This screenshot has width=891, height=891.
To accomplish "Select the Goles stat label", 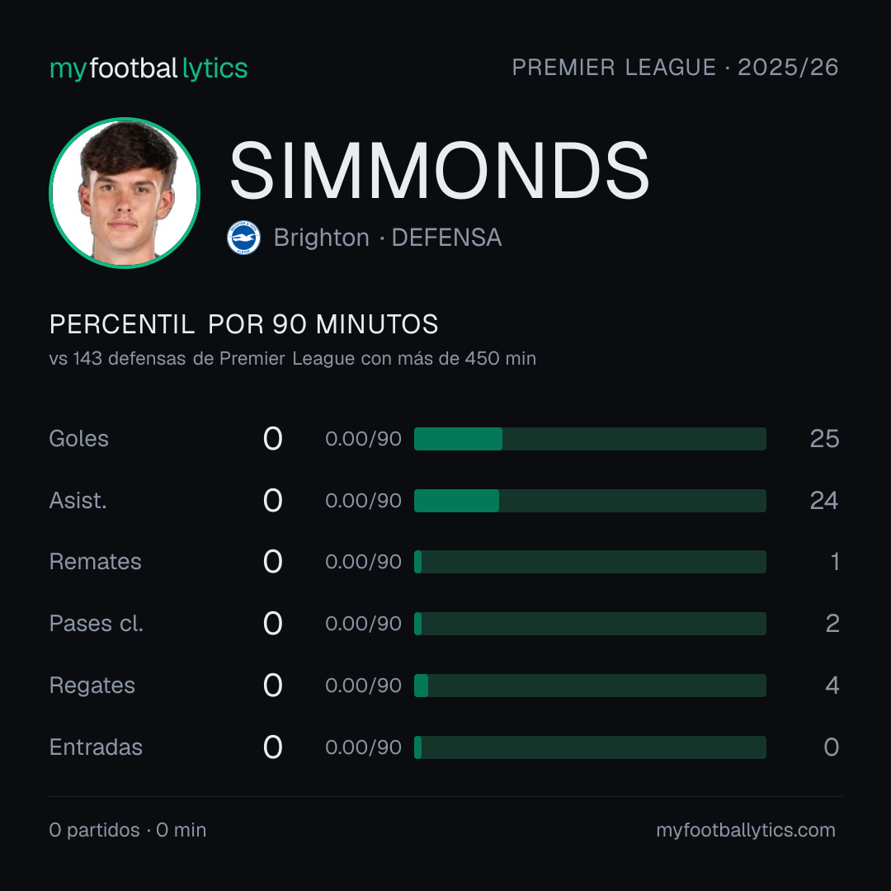I will 79,439.
